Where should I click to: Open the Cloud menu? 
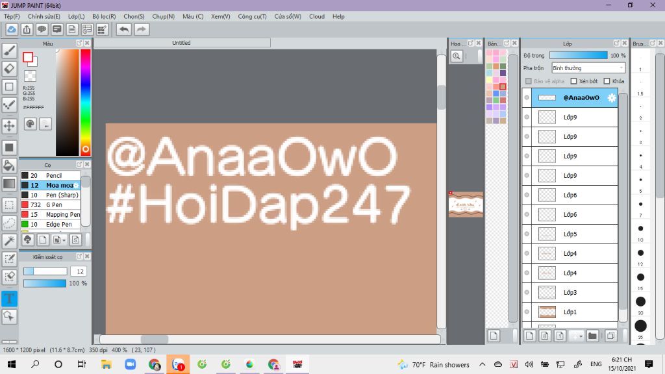(317, 16)
